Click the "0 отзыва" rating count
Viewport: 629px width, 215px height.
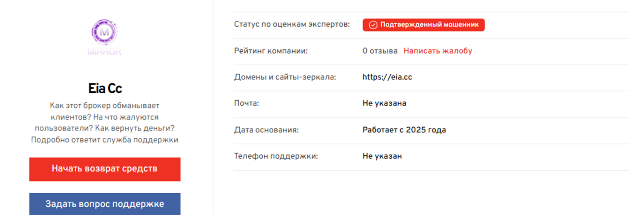tap(379, 51)
